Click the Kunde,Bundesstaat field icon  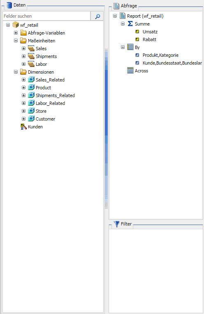[x=137, y=63]
